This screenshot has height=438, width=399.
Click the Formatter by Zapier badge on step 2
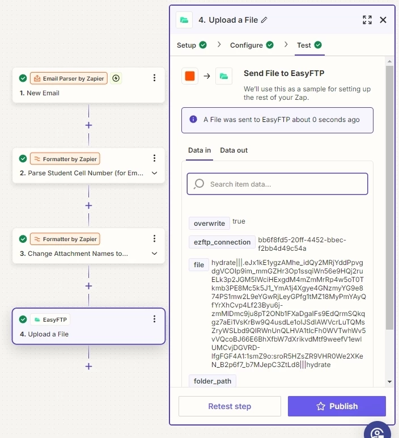(x=65, y=159)
